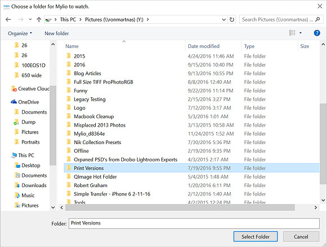Screen dimensions: 327x247
Task: Open the Organize menu
Action: click(20, 33)
